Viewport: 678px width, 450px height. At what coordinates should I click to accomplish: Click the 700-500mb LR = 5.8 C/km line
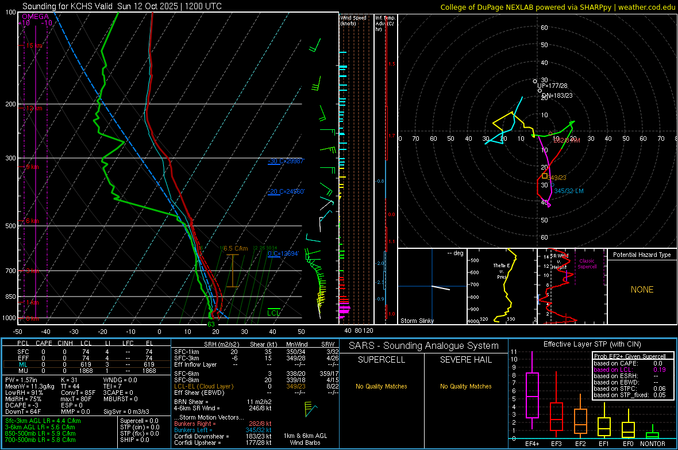pos(41,440)
